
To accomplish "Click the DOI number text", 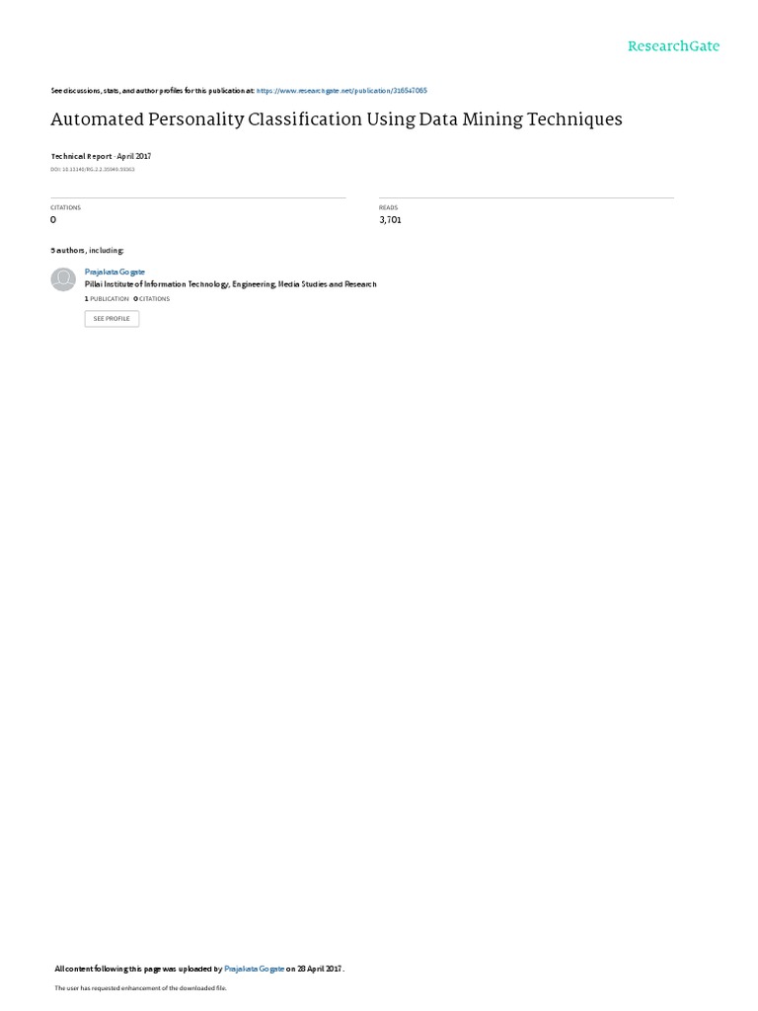I will click(93, 170).
